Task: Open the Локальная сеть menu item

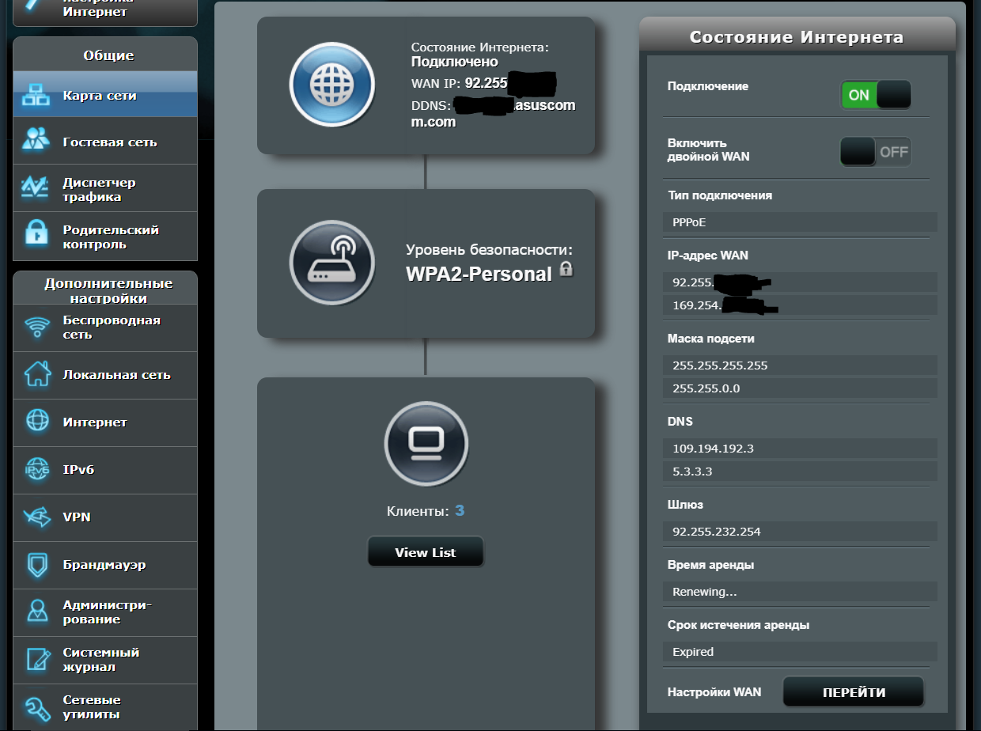Action: tap(116, 375)
